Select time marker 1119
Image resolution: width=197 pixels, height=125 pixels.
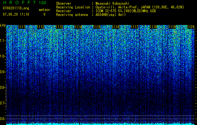(172, 27)
